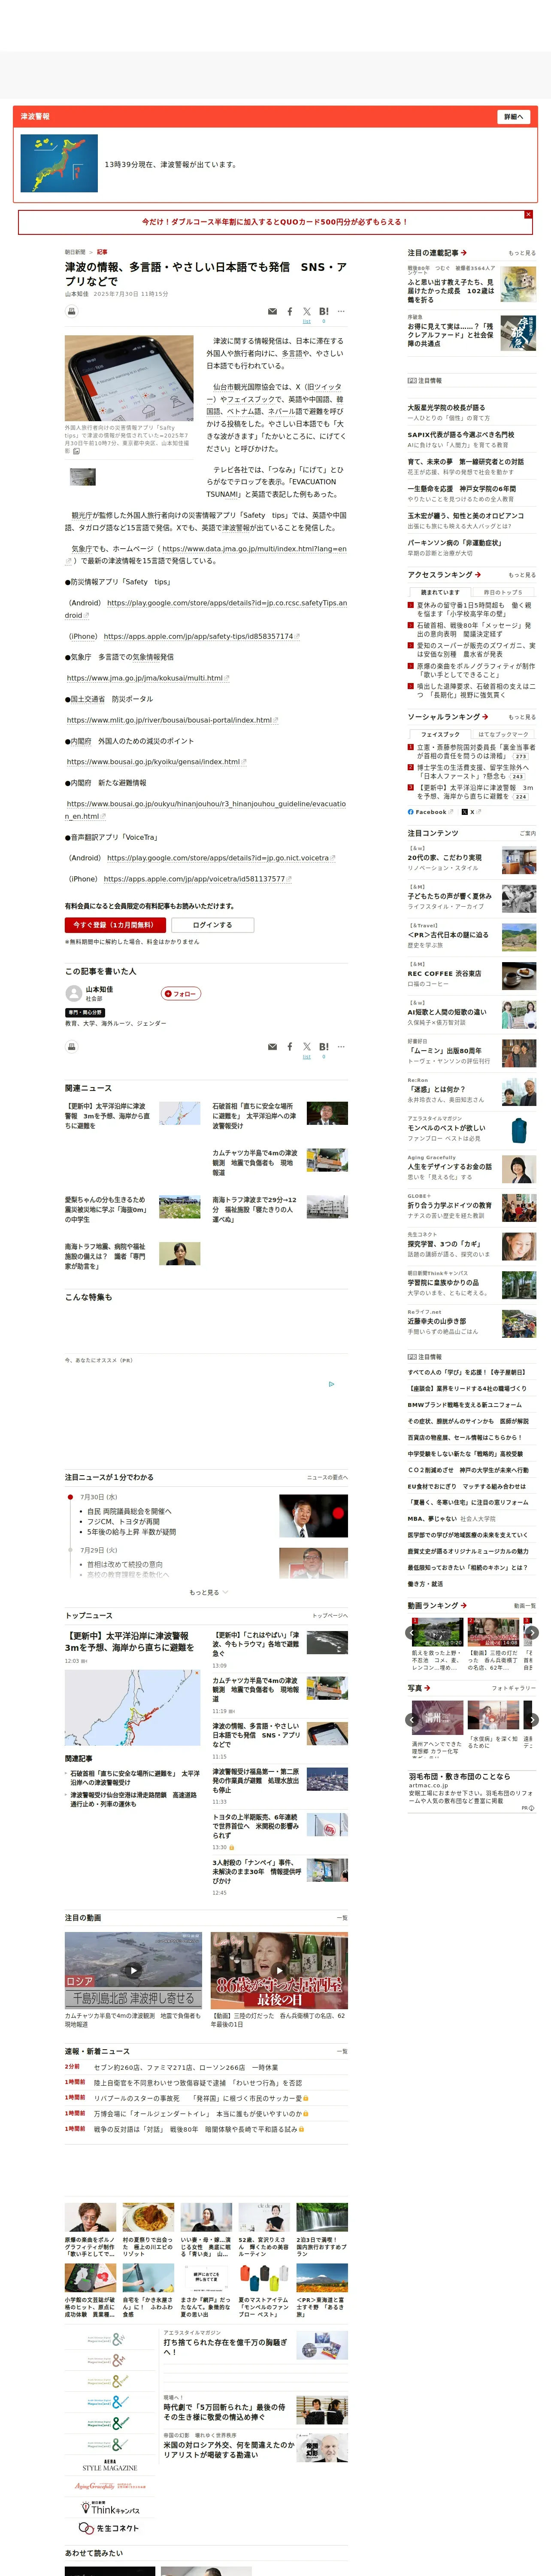
Task: Go to 朝日新聞 in the breadcrumb
Action: pos(75,252)
